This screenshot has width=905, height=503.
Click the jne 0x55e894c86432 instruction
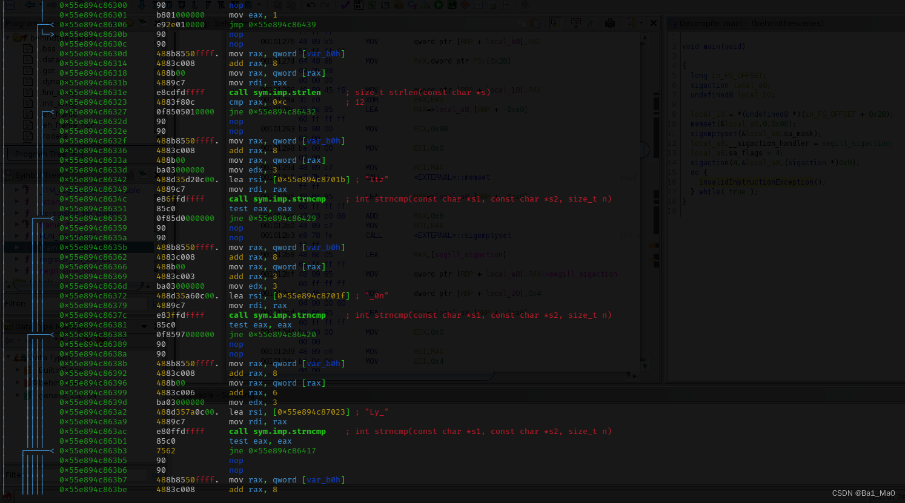click(x=273, y=112)
